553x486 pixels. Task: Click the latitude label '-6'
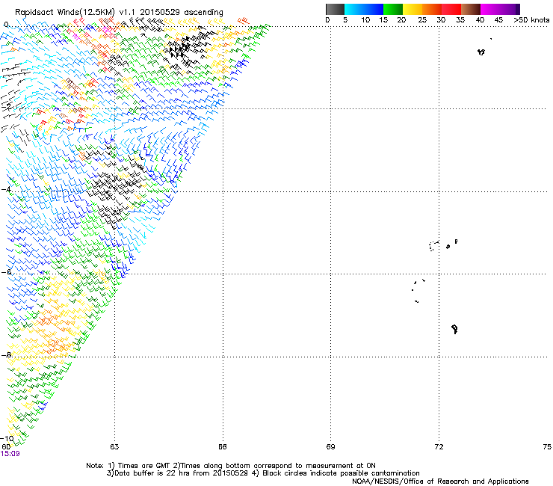tap(6, 272)
